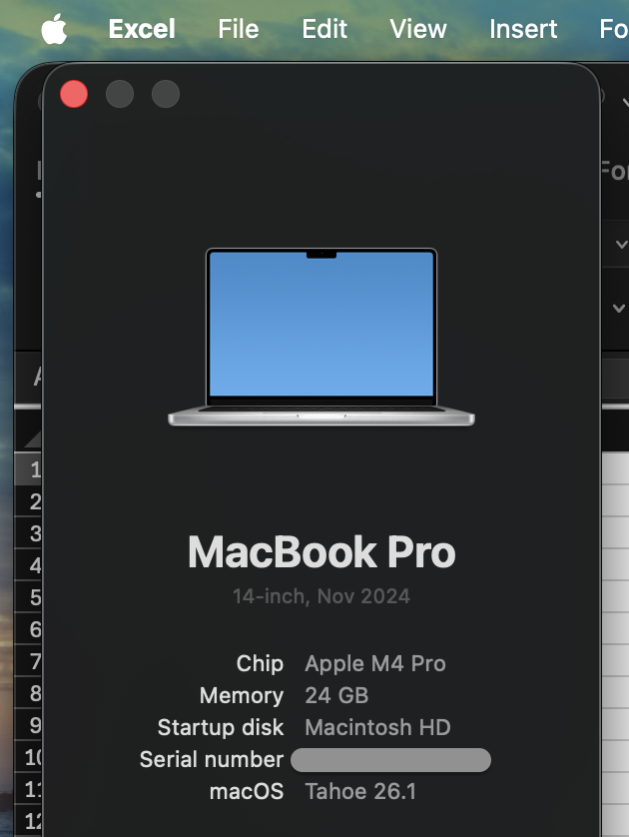This screenshot has height=837, width=629.
Task: Open the File menu
Action: 239,29
